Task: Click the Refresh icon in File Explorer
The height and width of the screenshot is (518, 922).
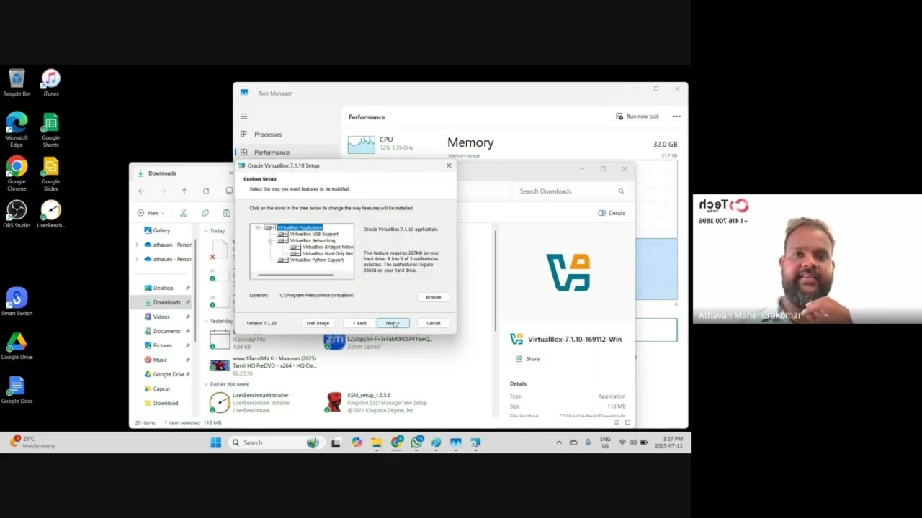Action: pos(206,191)
